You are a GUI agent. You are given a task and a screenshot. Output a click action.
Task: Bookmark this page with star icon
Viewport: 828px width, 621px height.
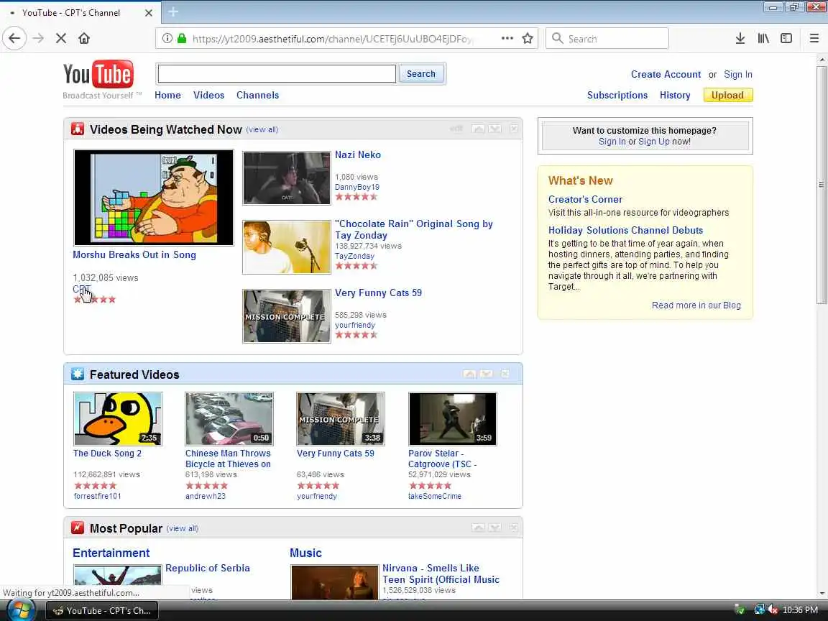tap(527, 38)
